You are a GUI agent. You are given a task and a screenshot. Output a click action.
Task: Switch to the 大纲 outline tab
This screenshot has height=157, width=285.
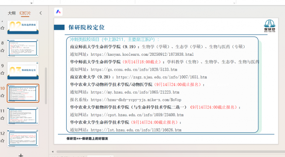(x=12, y=13)
